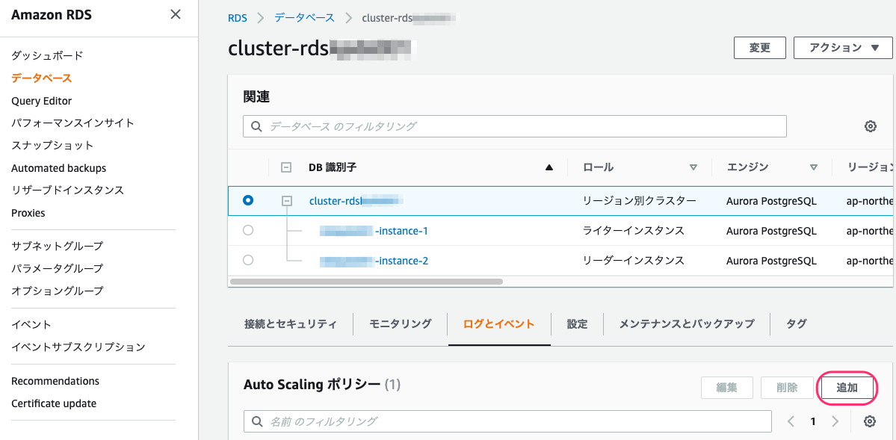Image resolution: width=896 pixels, height=440 pixels.
Task: Open データベース breadcrumb link
Action: coord(305,18)
